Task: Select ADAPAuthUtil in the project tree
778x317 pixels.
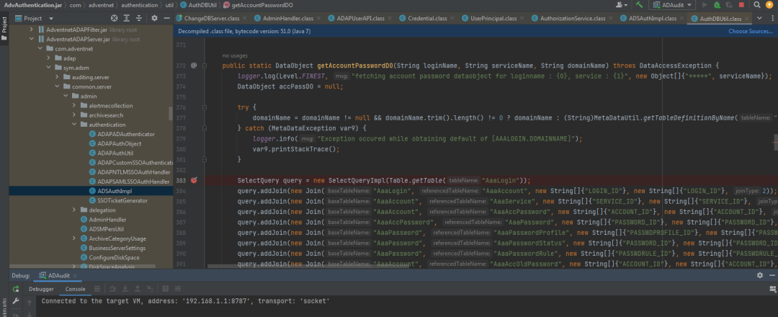Action: [x=115, y=153]
